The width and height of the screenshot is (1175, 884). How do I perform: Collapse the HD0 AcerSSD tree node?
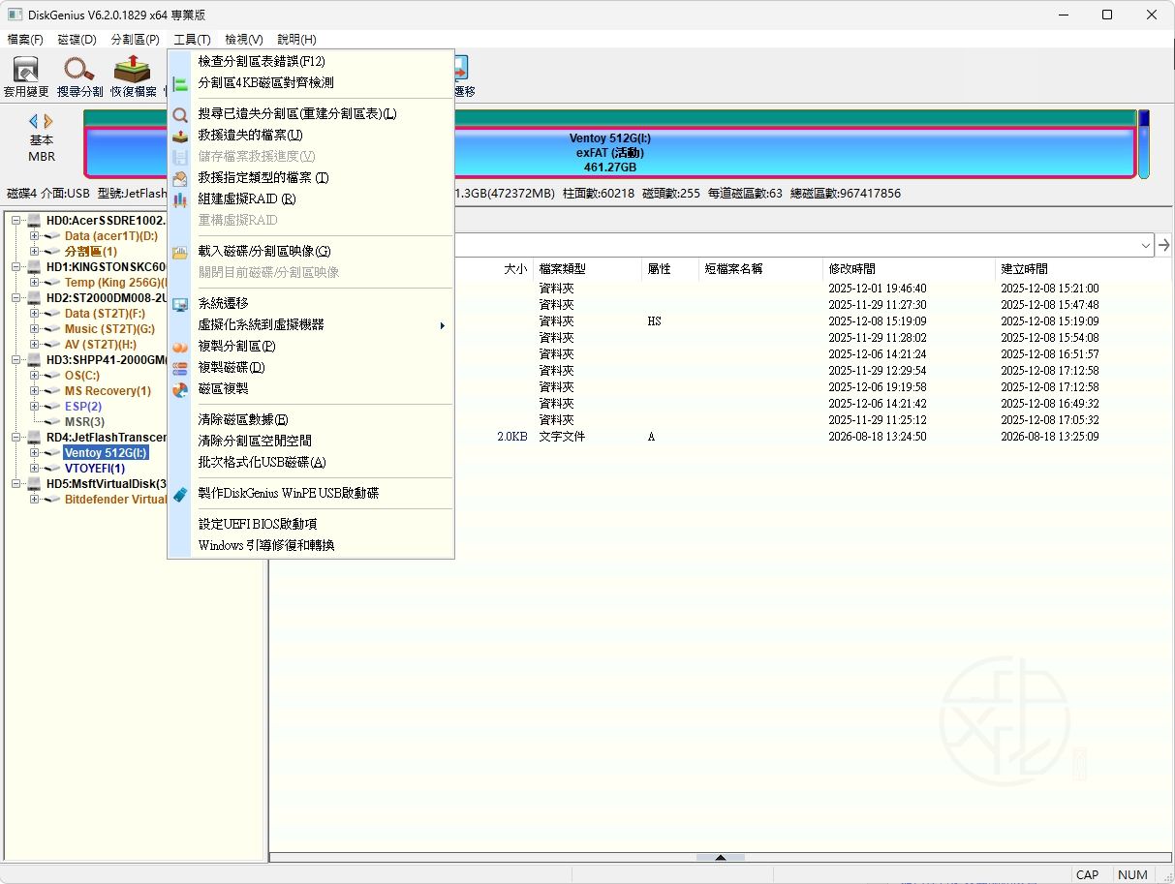coord(16,221)
